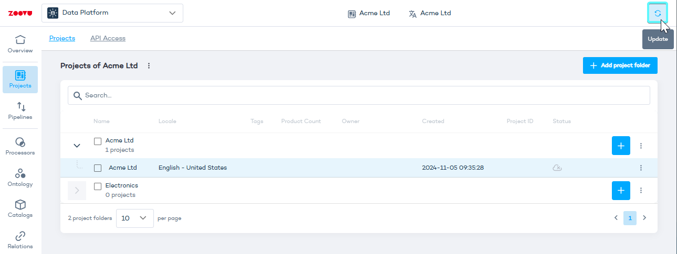
Task: Click the 2 project folders text
Action: point(90,218)
